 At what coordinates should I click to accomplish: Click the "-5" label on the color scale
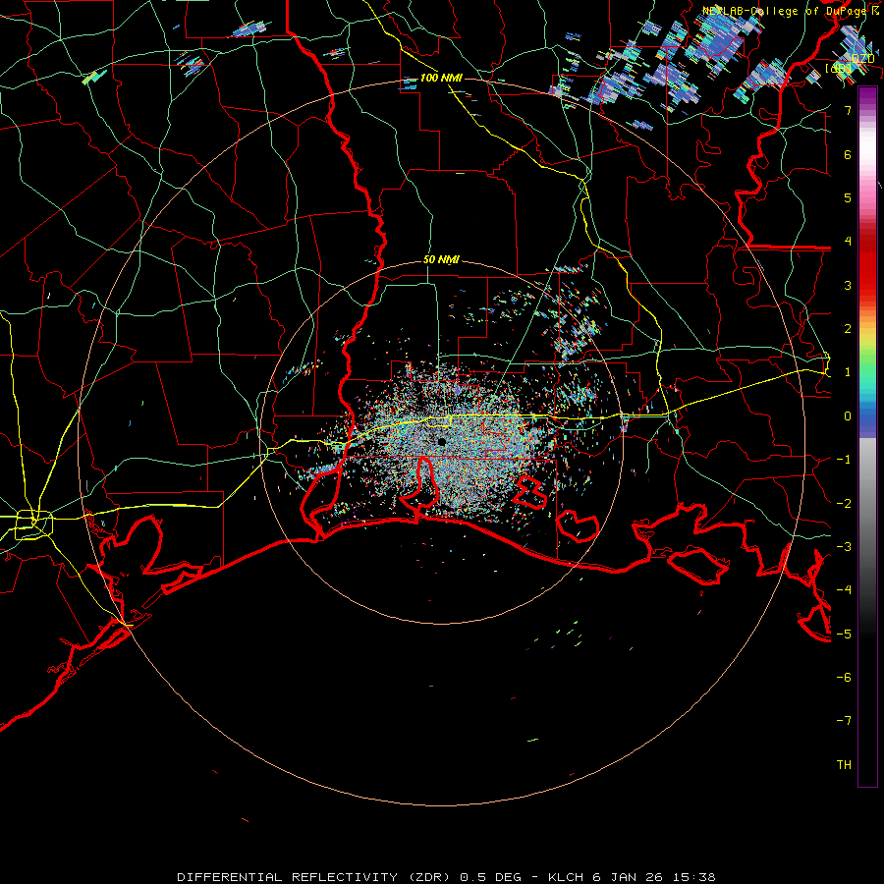pyautogui.click(x=844, y=634)
